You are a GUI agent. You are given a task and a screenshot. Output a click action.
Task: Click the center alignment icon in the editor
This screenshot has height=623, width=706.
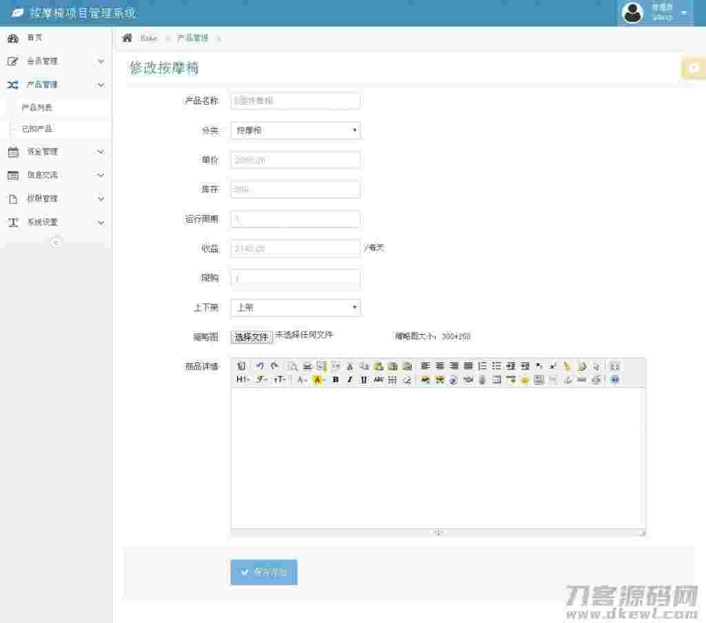click(x=440, y=366)
